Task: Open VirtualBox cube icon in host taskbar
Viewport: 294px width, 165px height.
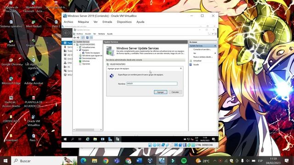Action: tap(150, 161)
